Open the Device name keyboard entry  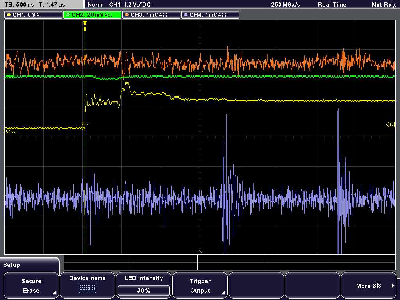(x=87, y=286)
